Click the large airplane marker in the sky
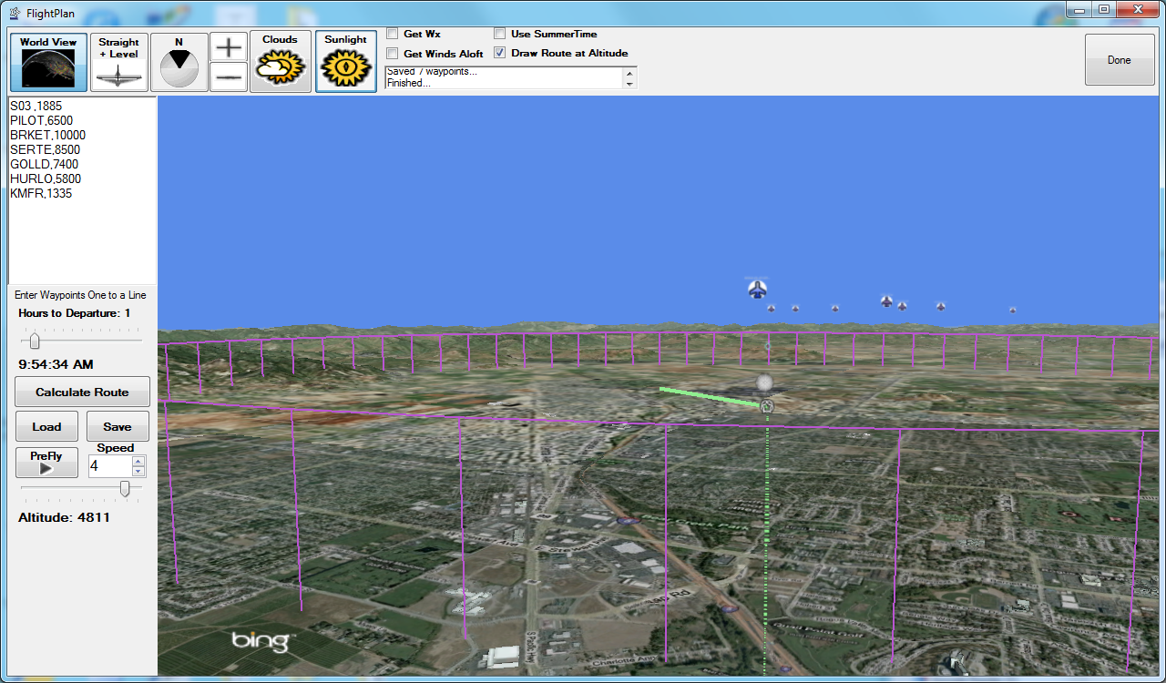 pos(757,290)
